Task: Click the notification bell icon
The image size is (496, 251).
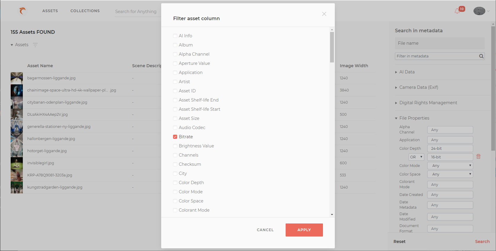Action: pyautogui.click(x=457, y=11)
